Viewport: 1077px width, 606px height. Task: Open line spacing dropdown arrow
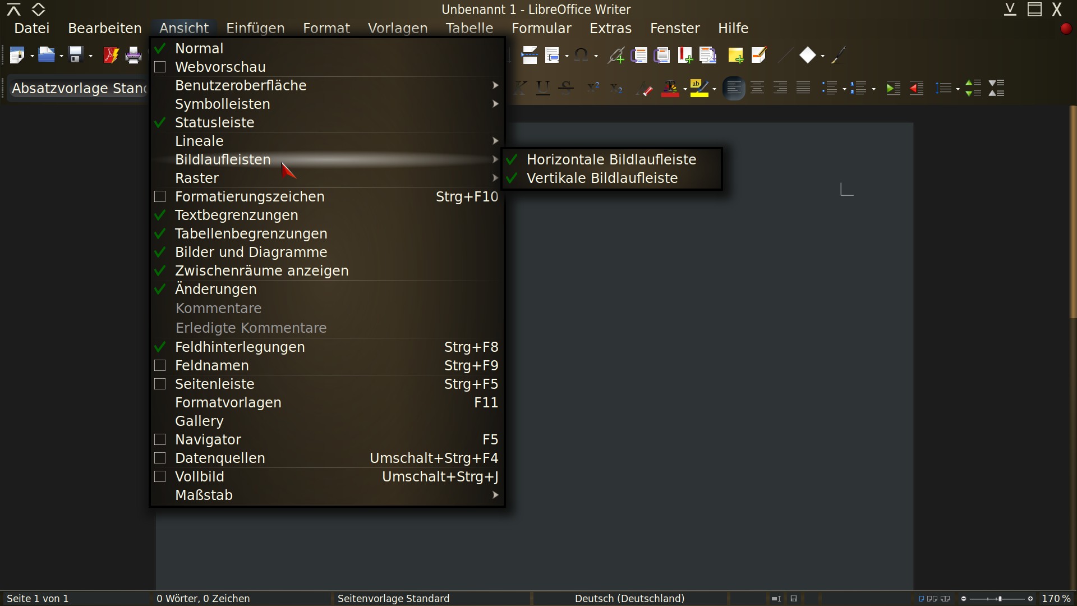pyautogui.click(x=958, y=89)
